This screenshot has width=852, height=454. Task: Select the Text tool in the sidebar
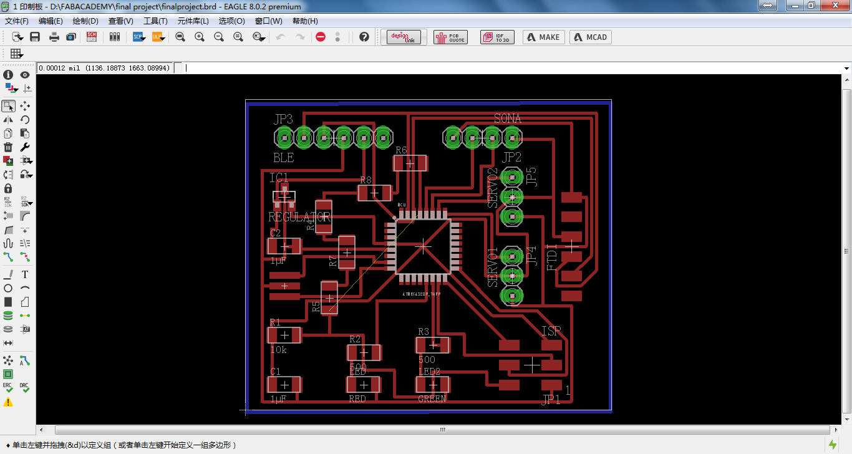25,274
